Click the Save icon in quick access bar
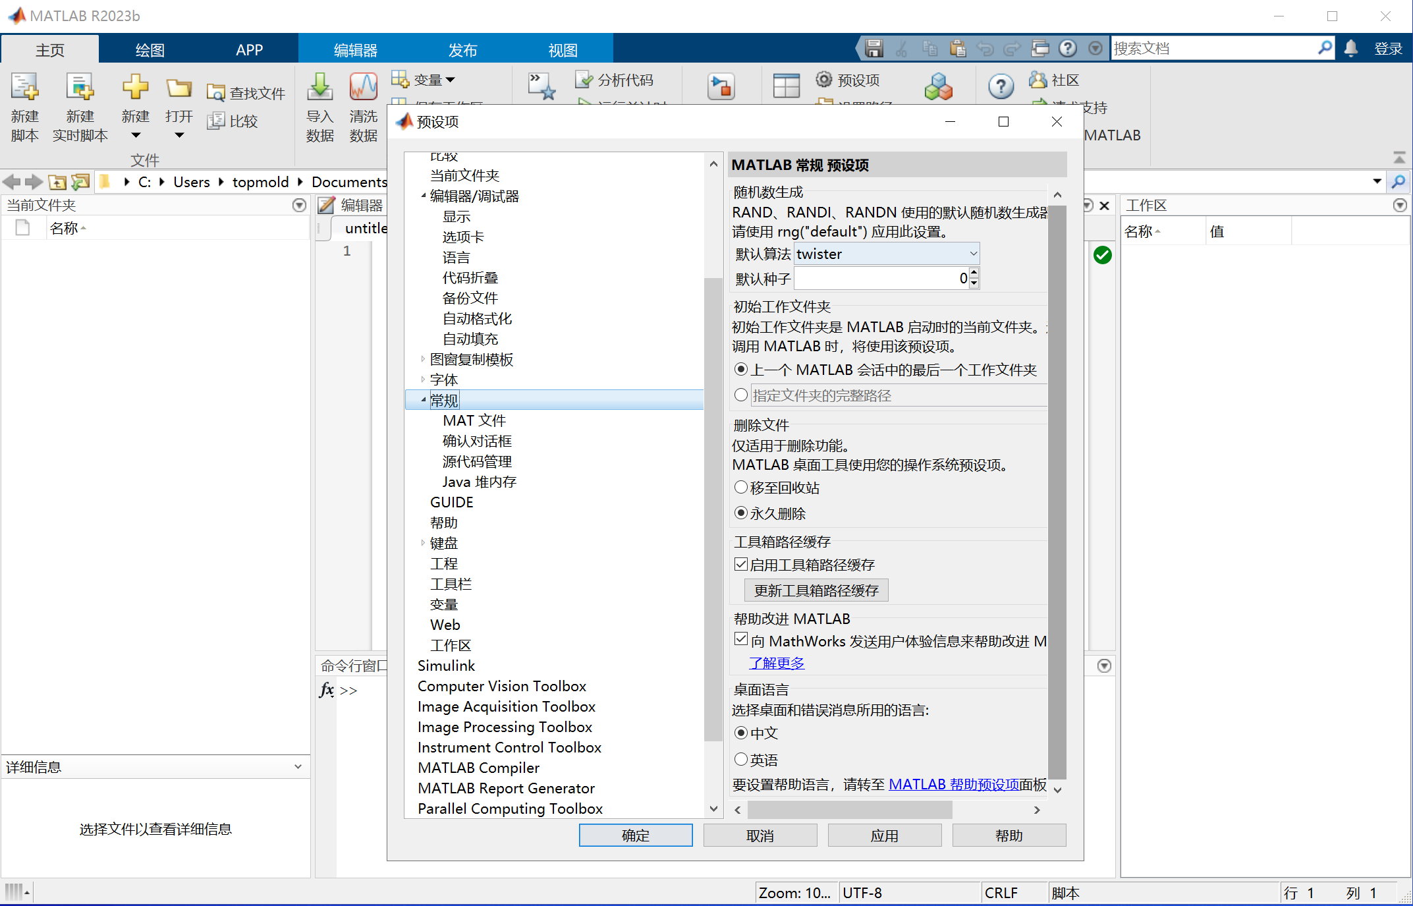Viewport: 1413px width, 906px height. pyautogui.click(x=874, y=48)
